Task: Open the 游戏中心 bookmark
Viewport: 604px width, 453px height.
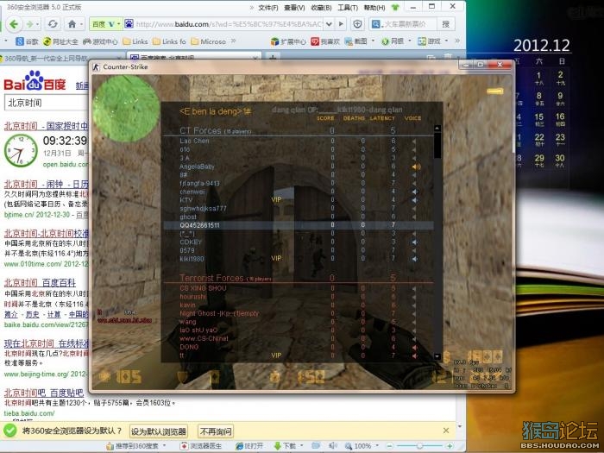Action: (x=100, y=41)
